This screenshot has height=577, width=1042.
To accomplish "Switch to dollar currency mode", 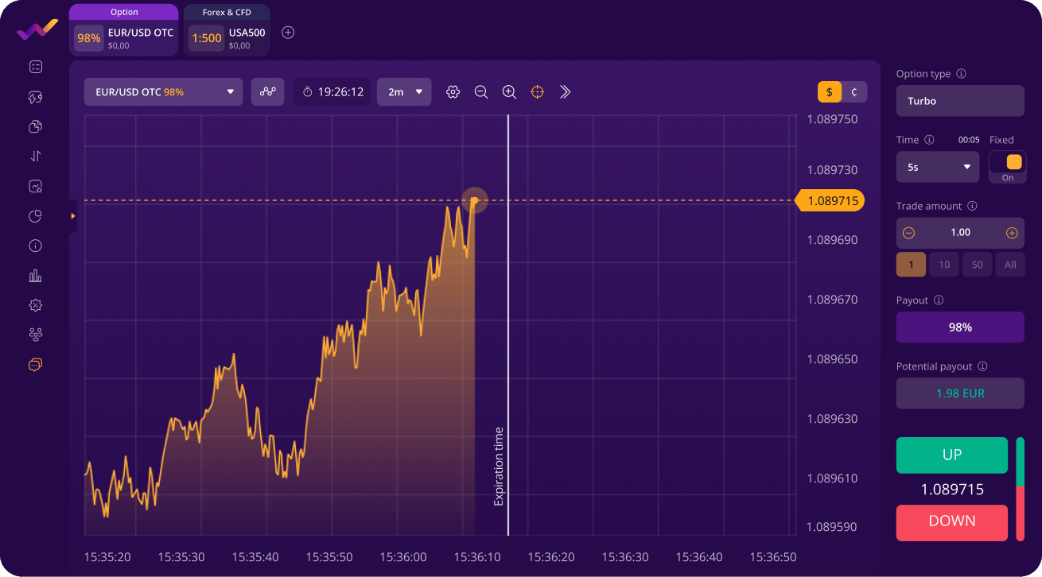I will pos(829,92).
